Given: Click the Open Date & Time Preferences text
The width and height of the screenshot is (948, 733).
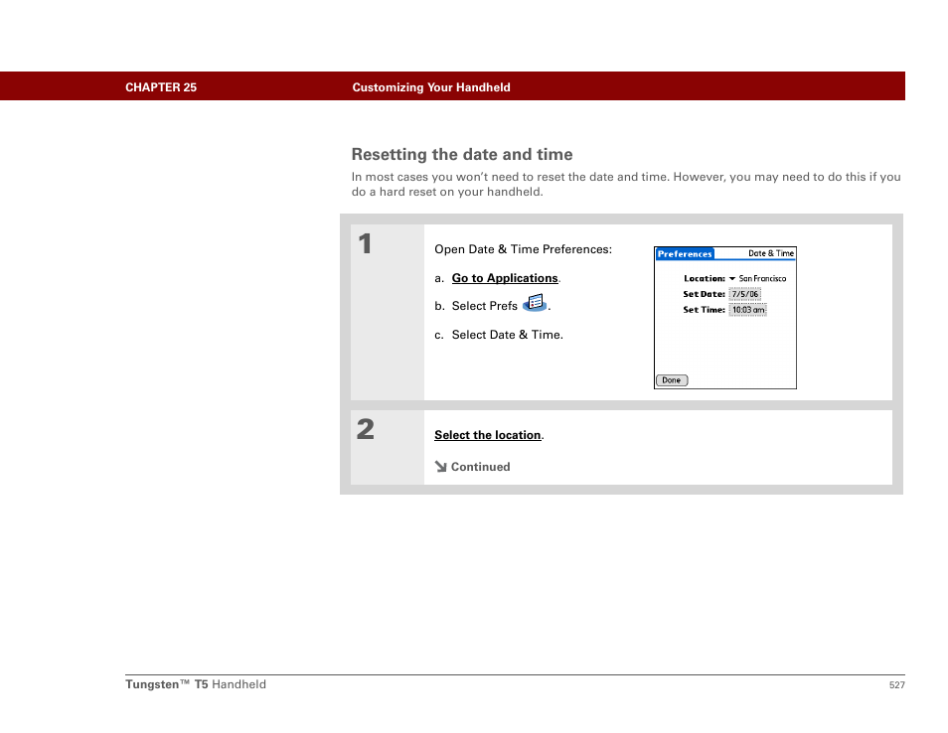Looking at the screenshot, I should 523,249.
